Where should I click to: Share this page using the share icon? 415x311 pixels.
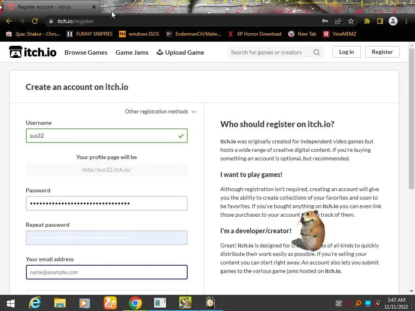tap(338, 21)
